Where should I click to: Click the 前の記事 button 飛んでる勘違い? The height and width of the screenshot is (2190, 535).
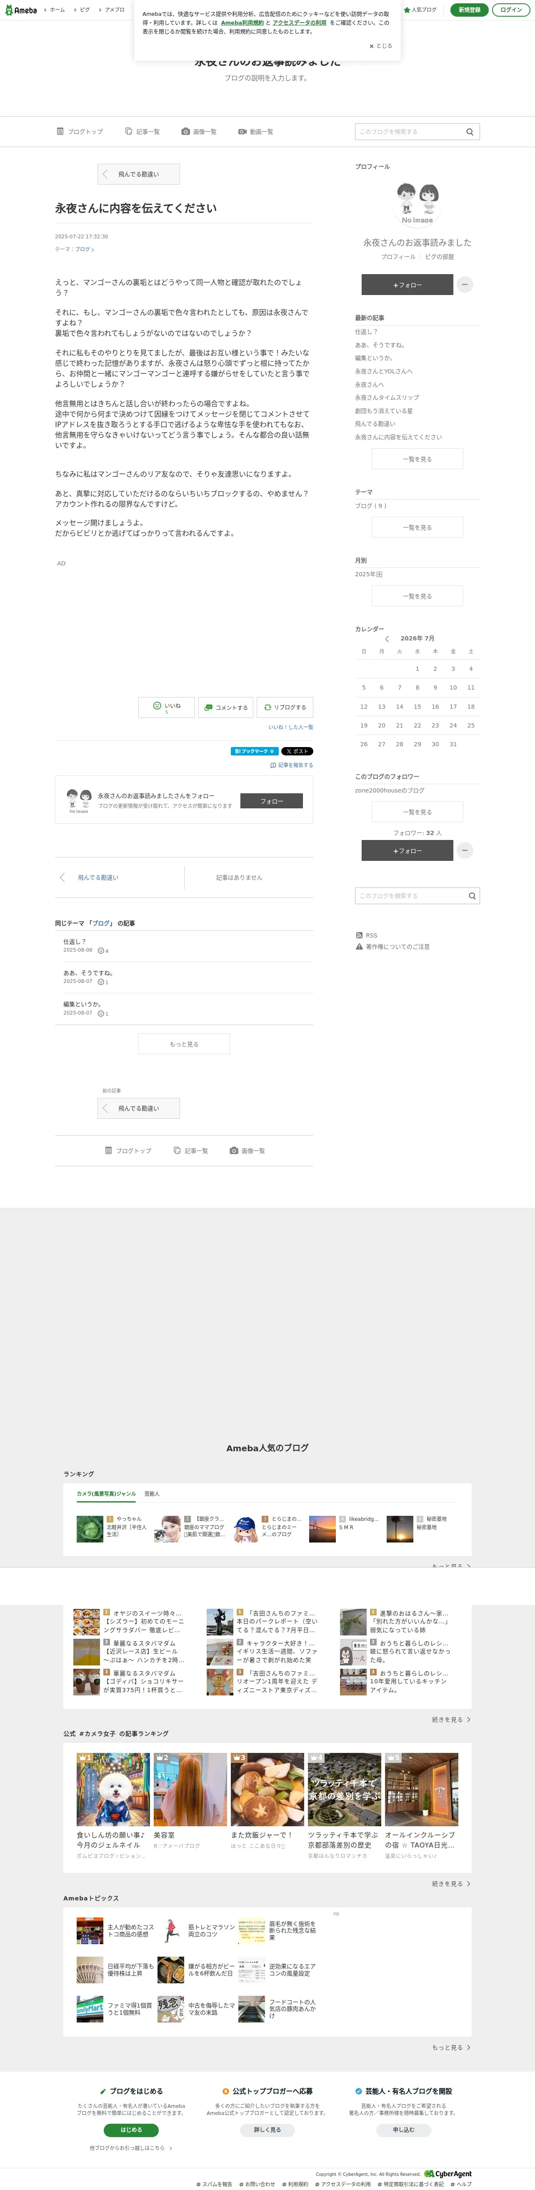[139, 1109]
